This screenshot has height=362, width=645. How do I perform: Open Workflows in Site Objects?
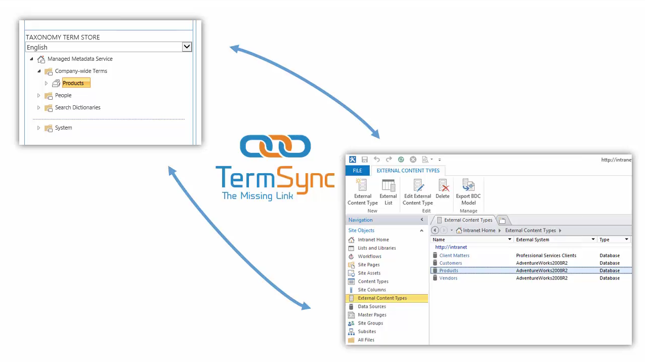[369, 257]
